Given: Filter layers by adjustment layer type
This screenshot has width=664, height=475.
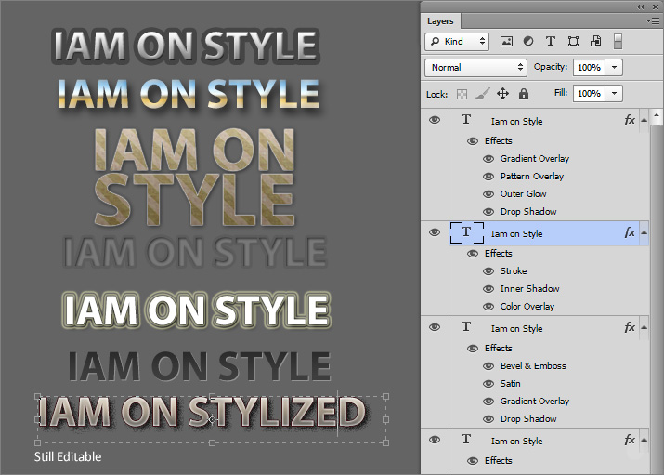Looking at the screenshot, I should (x=528, y=42).
